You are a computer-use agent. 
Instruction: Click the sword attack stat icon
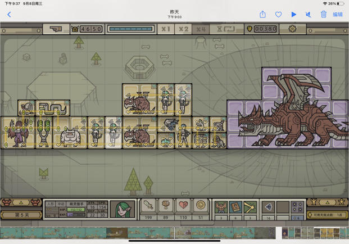148,205
